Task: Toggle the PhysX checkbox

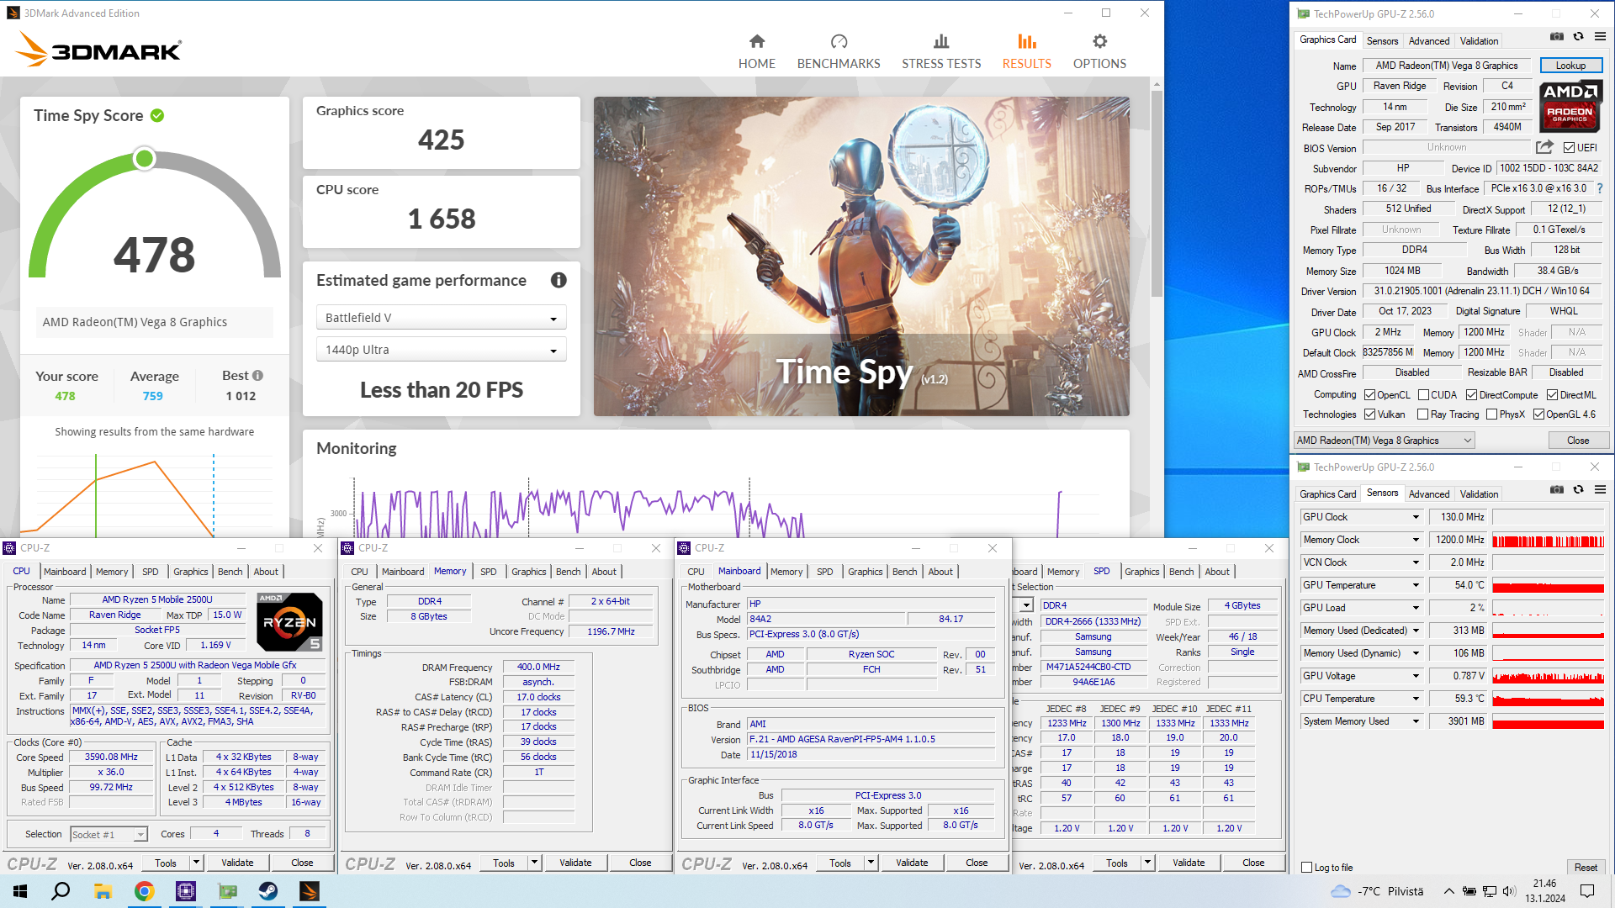Action: (1491, 414)
